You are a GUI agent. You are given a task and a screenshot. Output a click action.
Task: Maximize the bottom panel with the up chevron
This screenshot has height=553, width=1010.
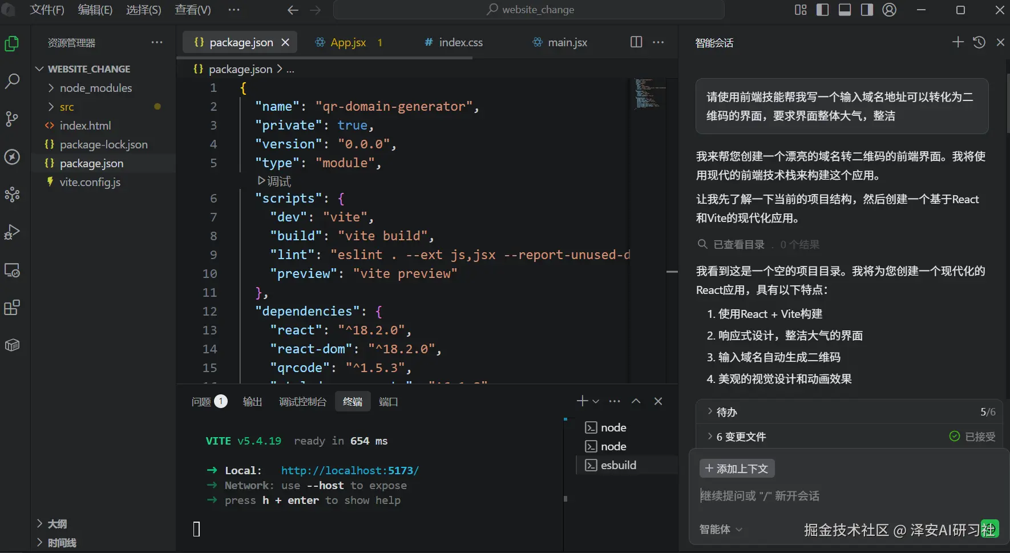tap(636, 401)
